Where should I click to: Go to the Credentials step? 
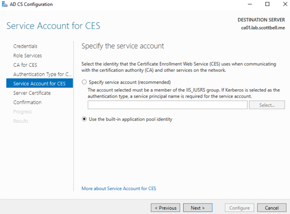coord(25,46)
